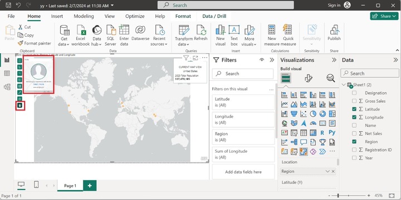The width and height of the screenshot is (401, 200).
Task: Click Publish in the Share group
Action: [334, 33]
